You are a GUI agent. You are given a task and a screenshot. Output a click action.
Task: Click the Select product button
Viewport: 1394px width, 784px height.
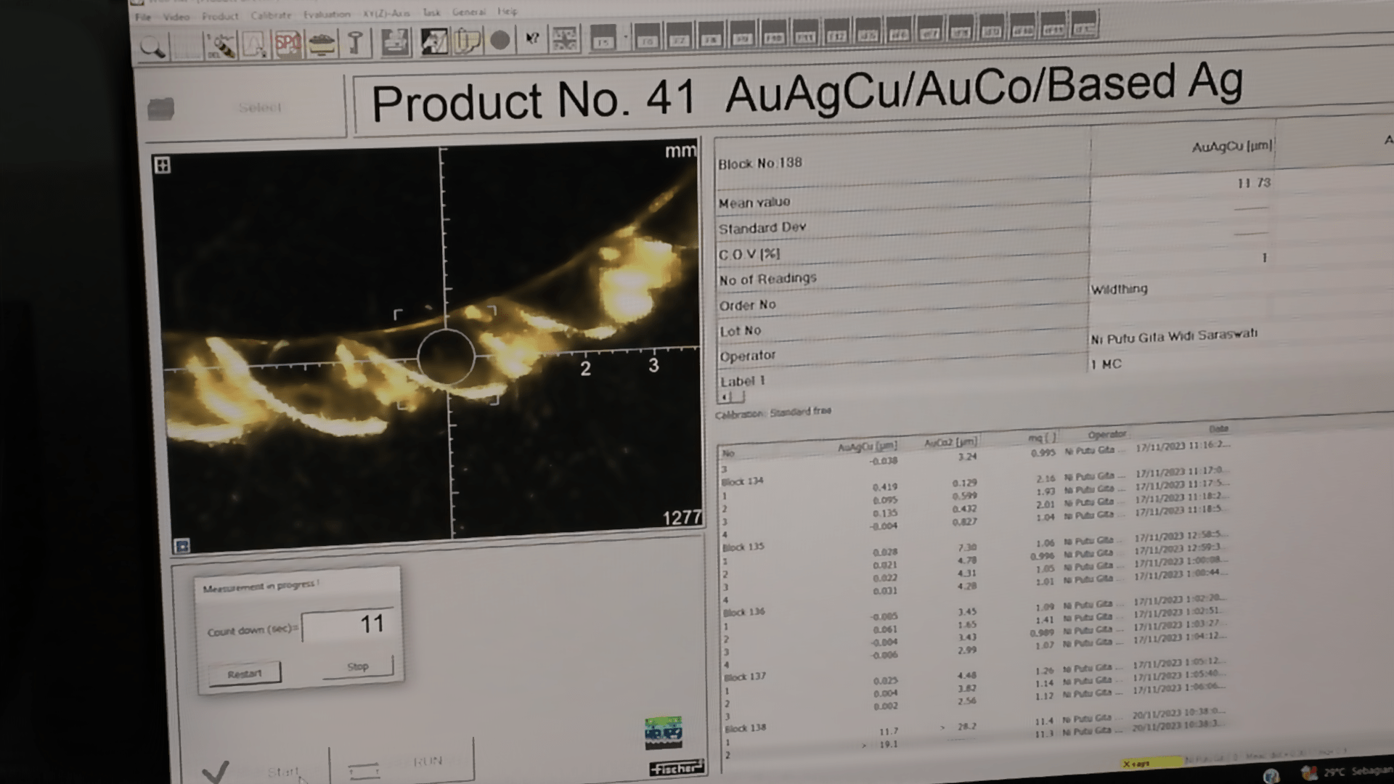tap(259, 107)
